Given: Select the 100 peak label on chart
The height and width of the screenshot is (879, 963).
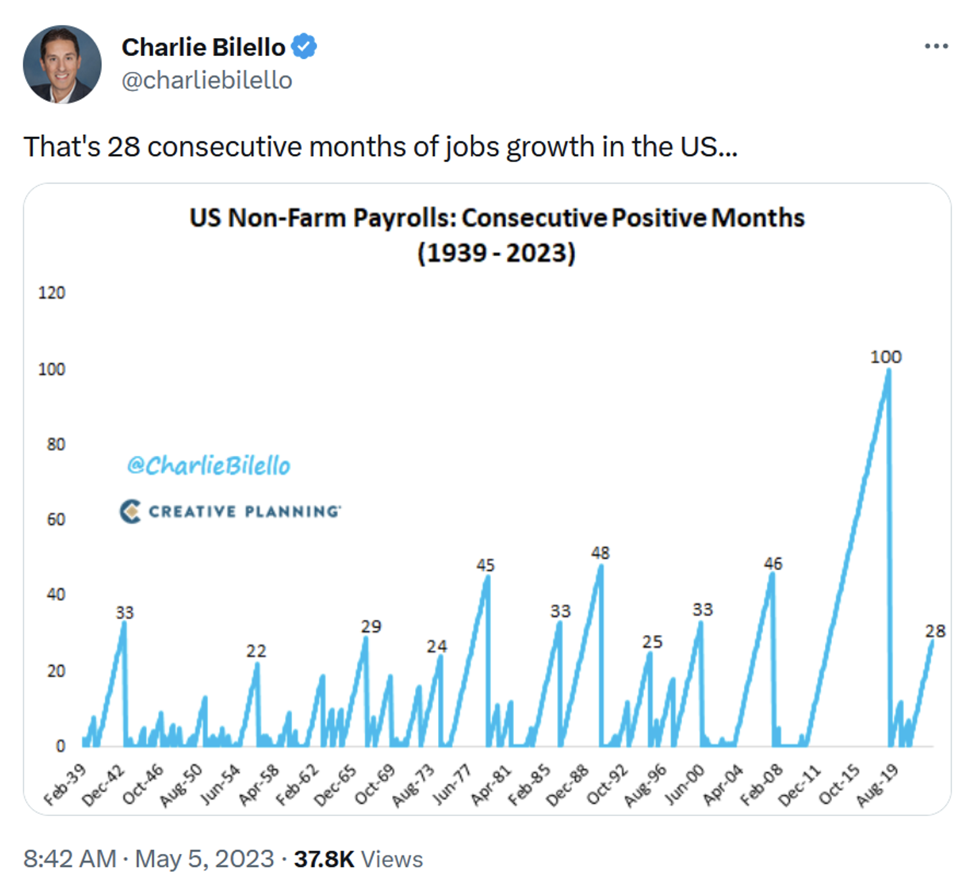Looking at the screenshot, I should pyautogui.click(x=885, y=357).
